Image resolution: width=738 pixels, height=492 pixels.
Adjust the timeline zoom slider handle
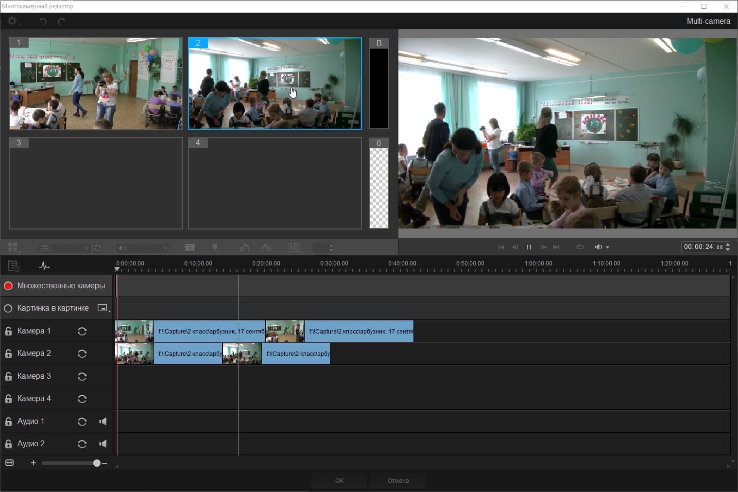(x=97, y=463)
